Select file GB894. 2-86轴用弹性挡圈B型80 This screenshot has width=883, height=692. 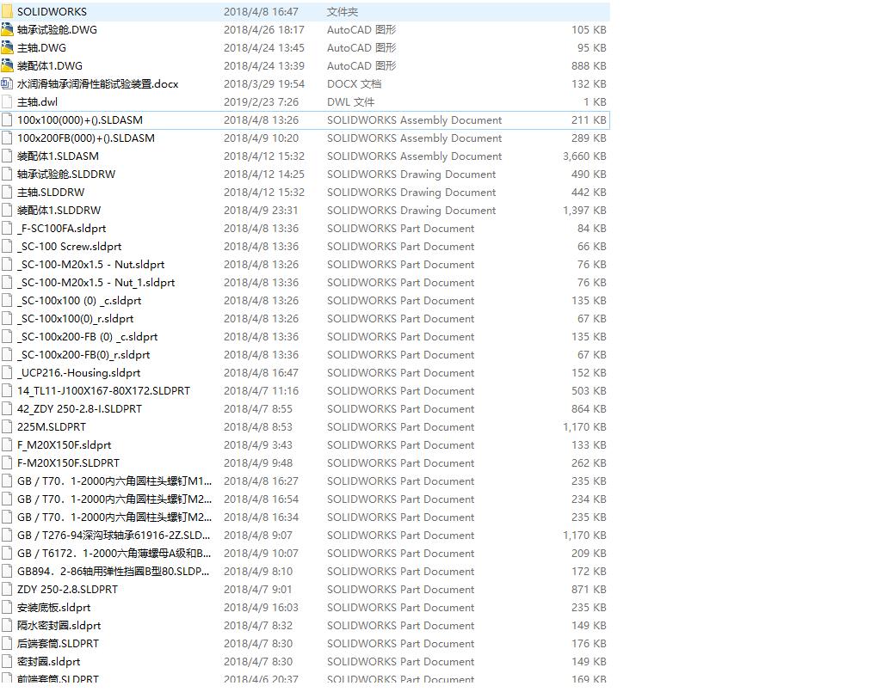tap(114, 571)
